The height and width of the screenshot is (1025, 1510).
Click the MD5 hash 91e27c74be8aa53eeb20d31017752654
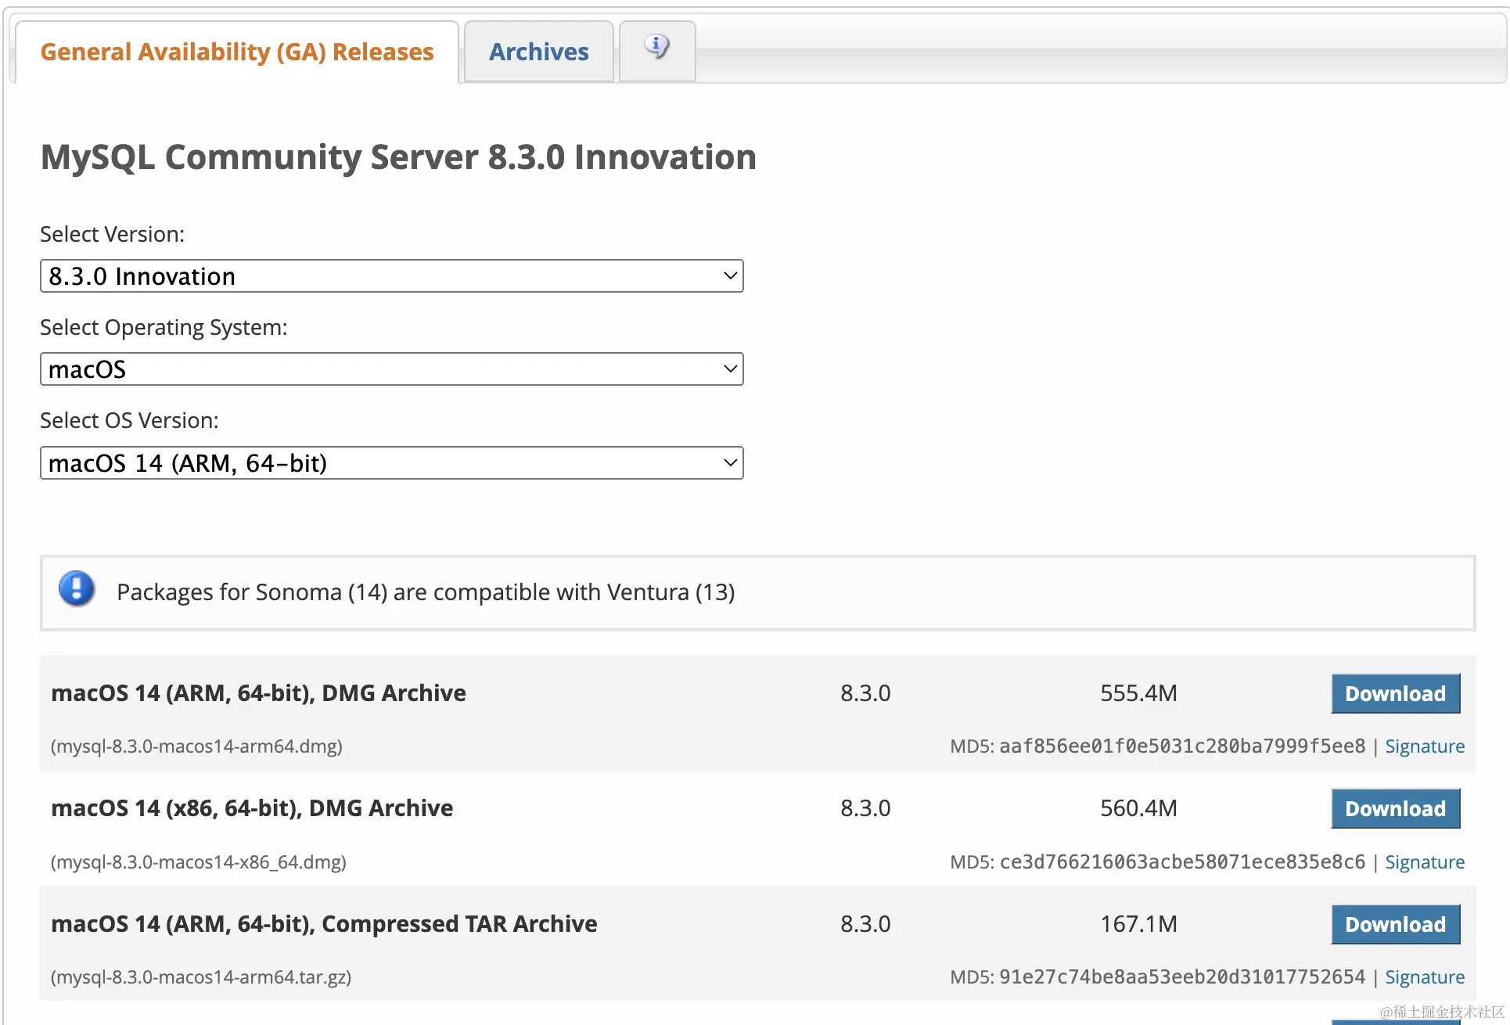point(1182,977)
